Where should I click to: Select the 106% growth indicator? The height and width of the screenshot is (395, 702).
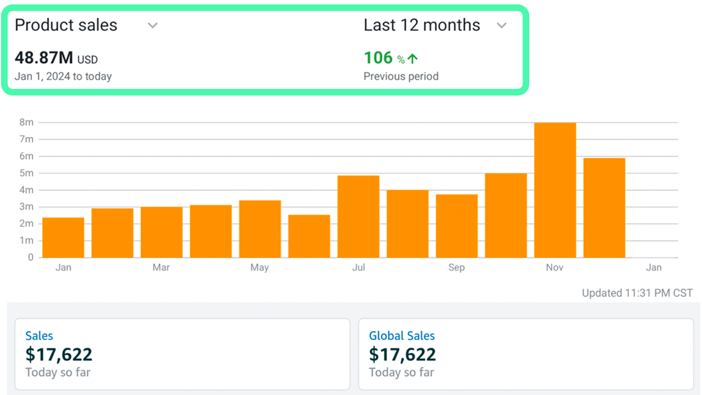pos(378,58)
